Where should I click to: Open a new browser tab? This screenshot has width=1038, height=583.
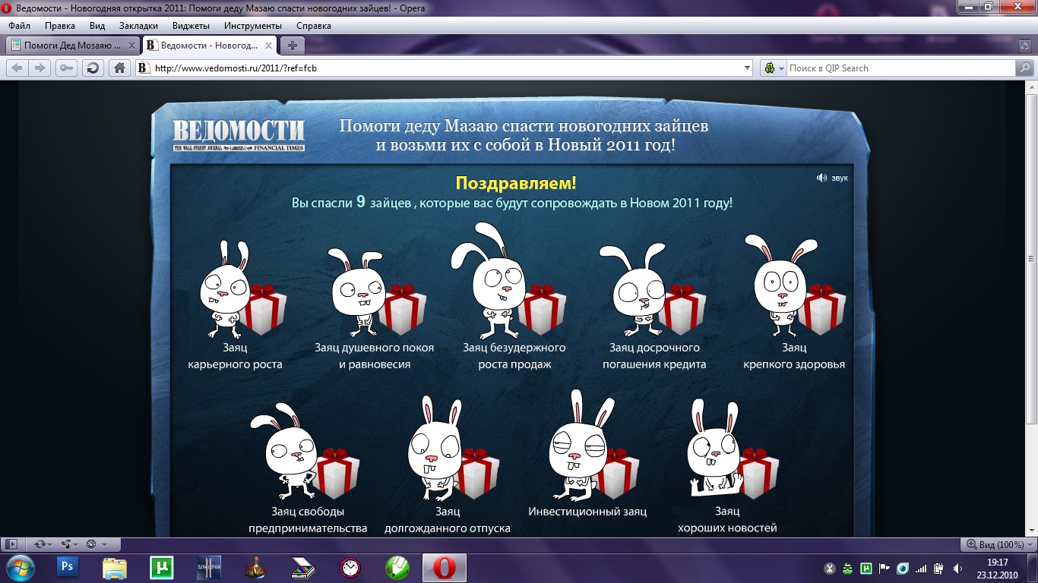tap(292, 46)
